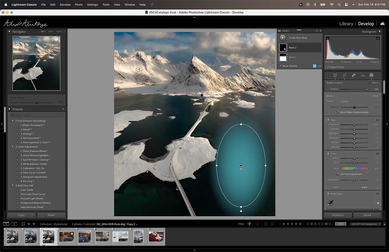Collapse the Navigator panel

pyautogui.click(x=9, y=32)
